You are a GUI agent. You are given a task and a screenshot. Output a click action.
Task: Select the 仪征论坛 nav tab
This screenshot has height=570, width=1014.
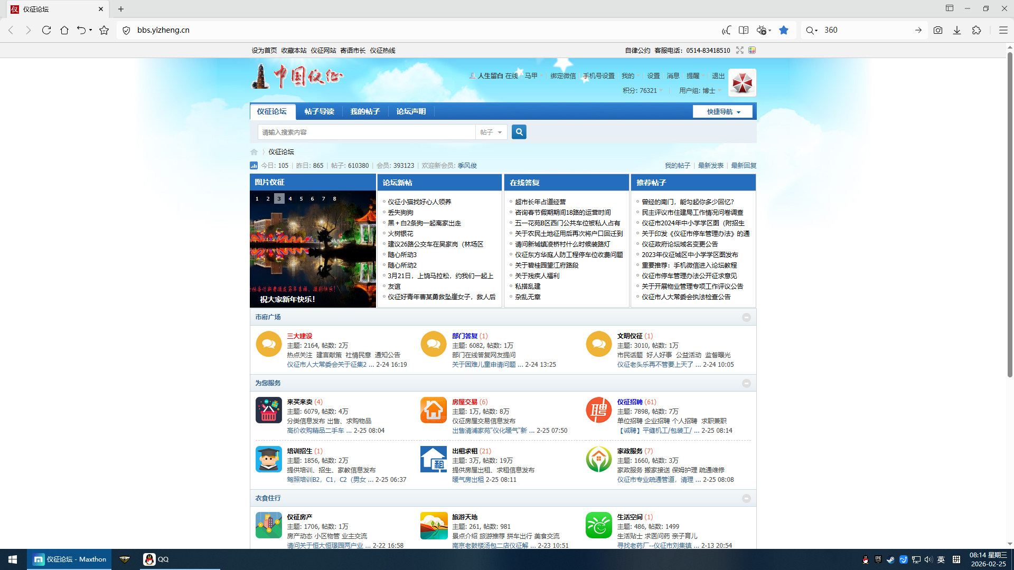point(272,111)
